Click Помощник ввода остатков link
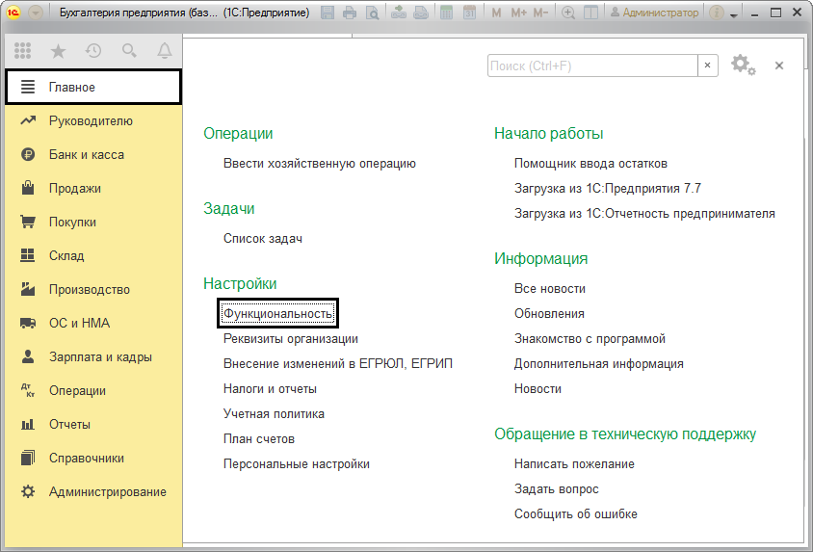This screenshot has height=552, width=813. click(x=590, y=164)
